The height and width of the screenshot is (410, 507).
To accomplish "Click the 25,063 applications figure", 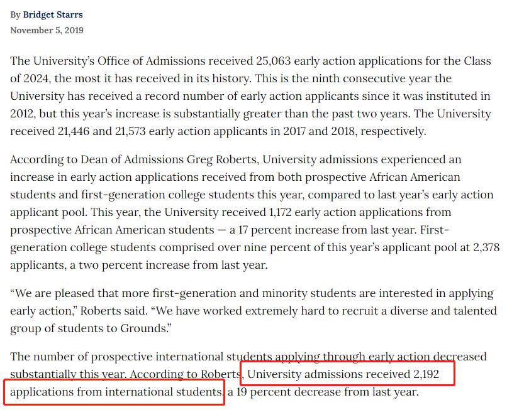I will pos(273,61).
